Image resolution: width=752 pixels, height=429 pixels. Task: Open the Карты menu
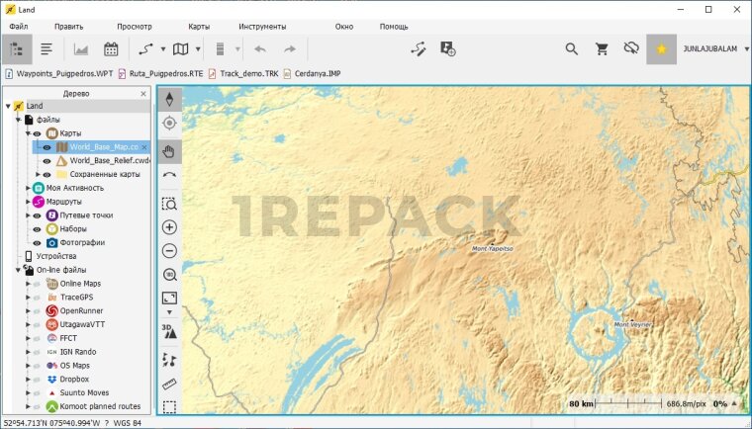(x=199, y=27)
